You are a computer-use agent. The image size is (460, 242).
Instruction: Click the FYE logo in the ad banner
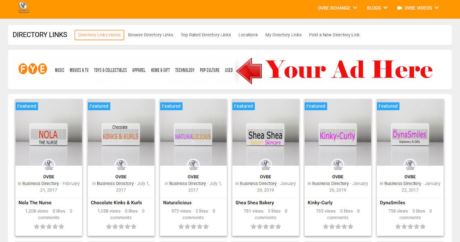(33, 69)
